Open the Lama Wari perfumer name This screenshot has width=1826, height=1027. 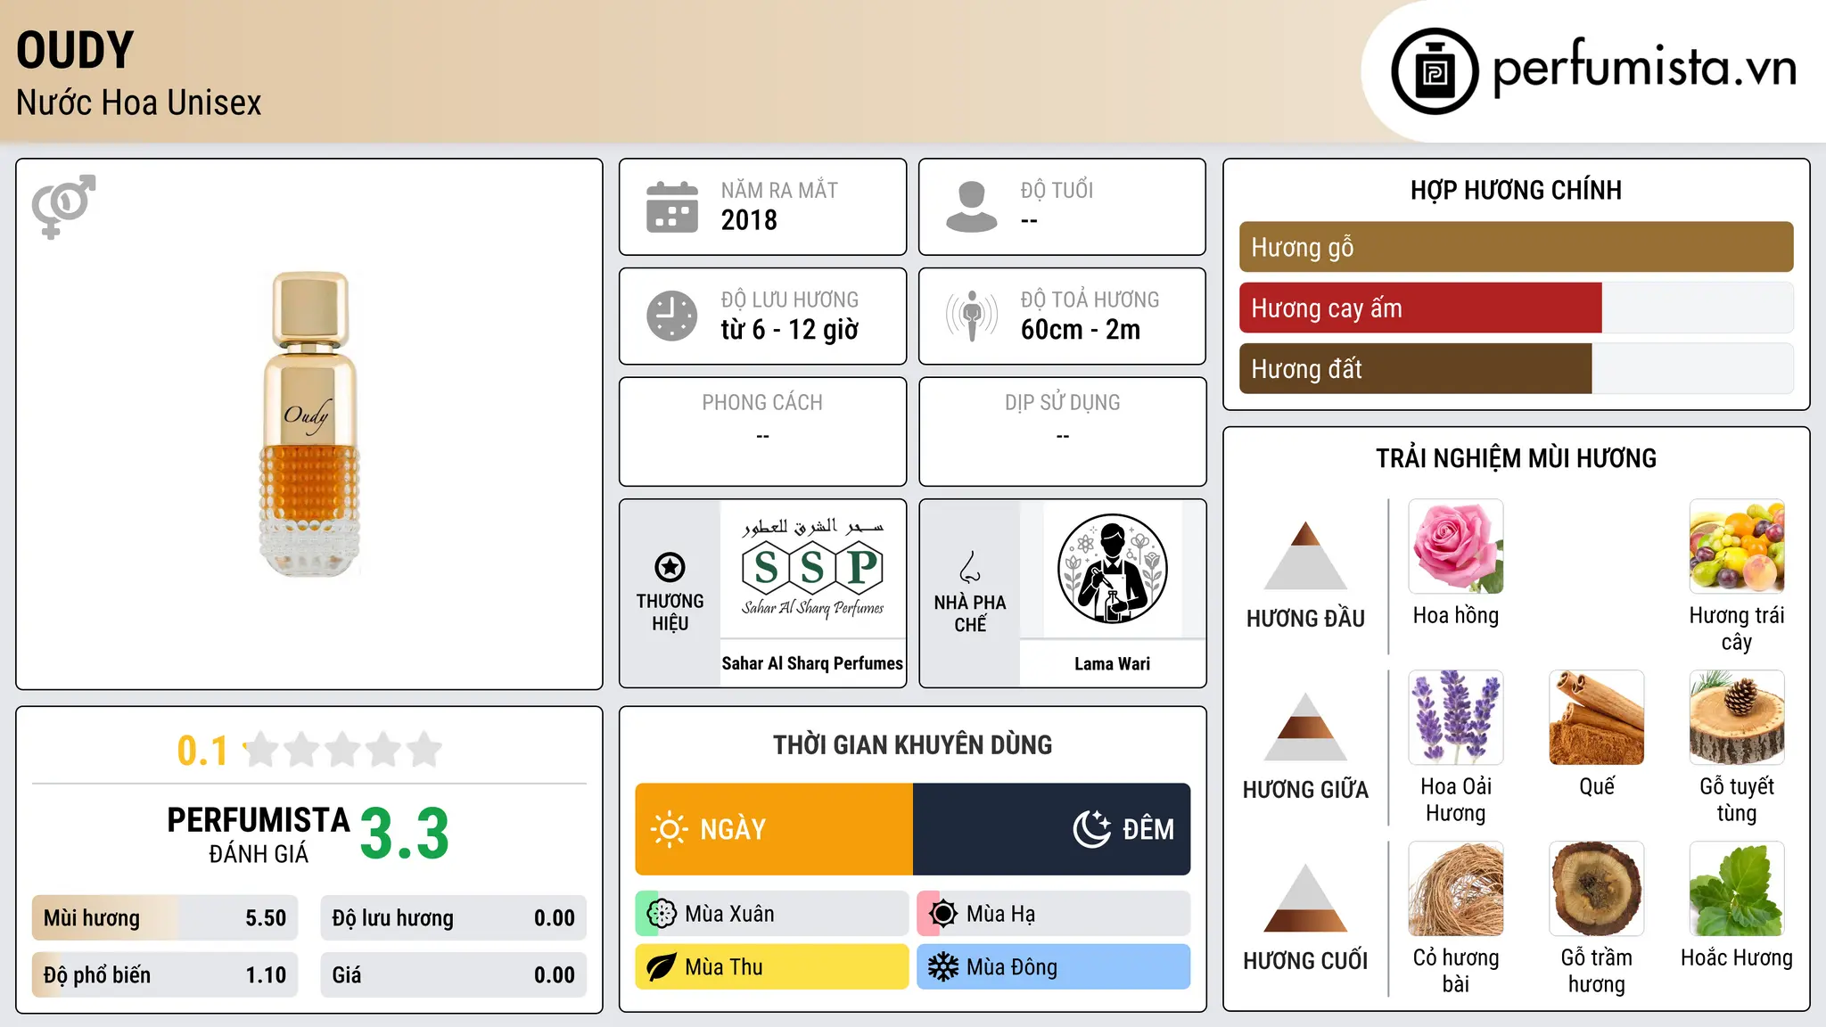(x=1112, y=663)
